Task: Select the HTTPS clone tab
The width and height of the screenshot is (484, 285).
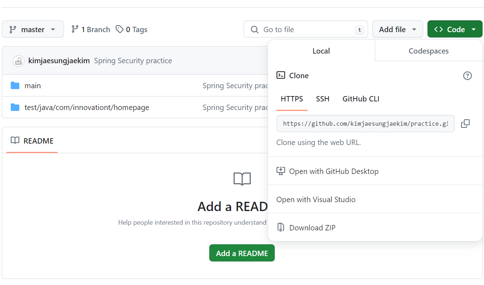Action: 292,99
